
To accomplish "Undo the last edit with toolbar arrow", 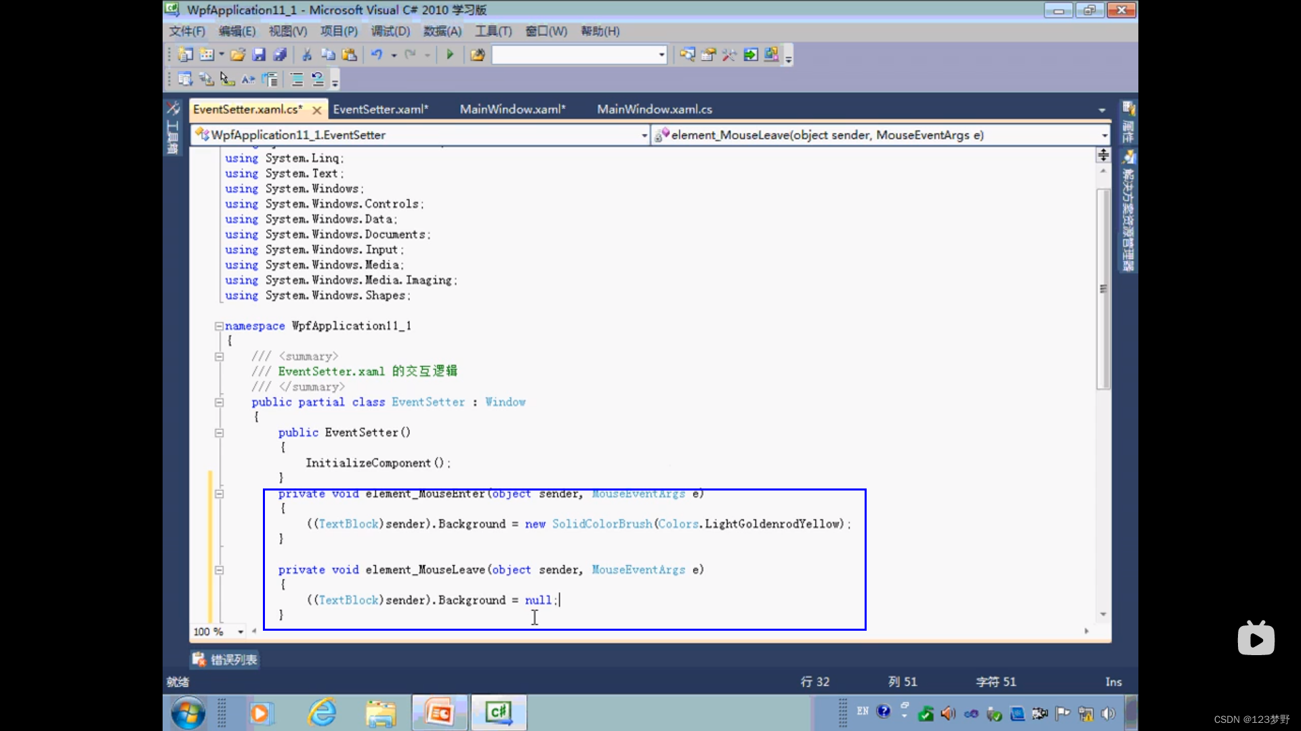I will click(377, 55).
